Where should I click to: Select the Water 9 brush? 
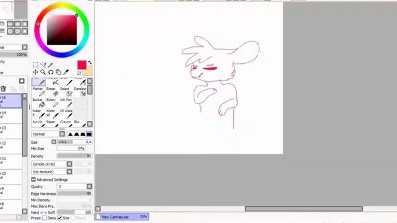coord(38,114)
